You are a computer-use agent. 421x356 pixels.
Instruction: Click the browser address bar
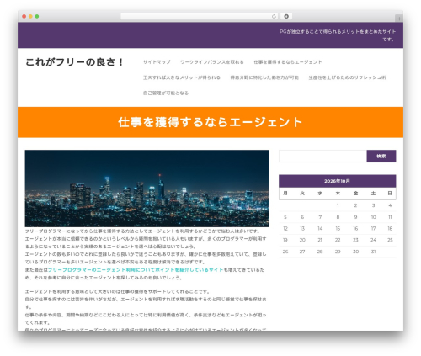tap(200, 17)
